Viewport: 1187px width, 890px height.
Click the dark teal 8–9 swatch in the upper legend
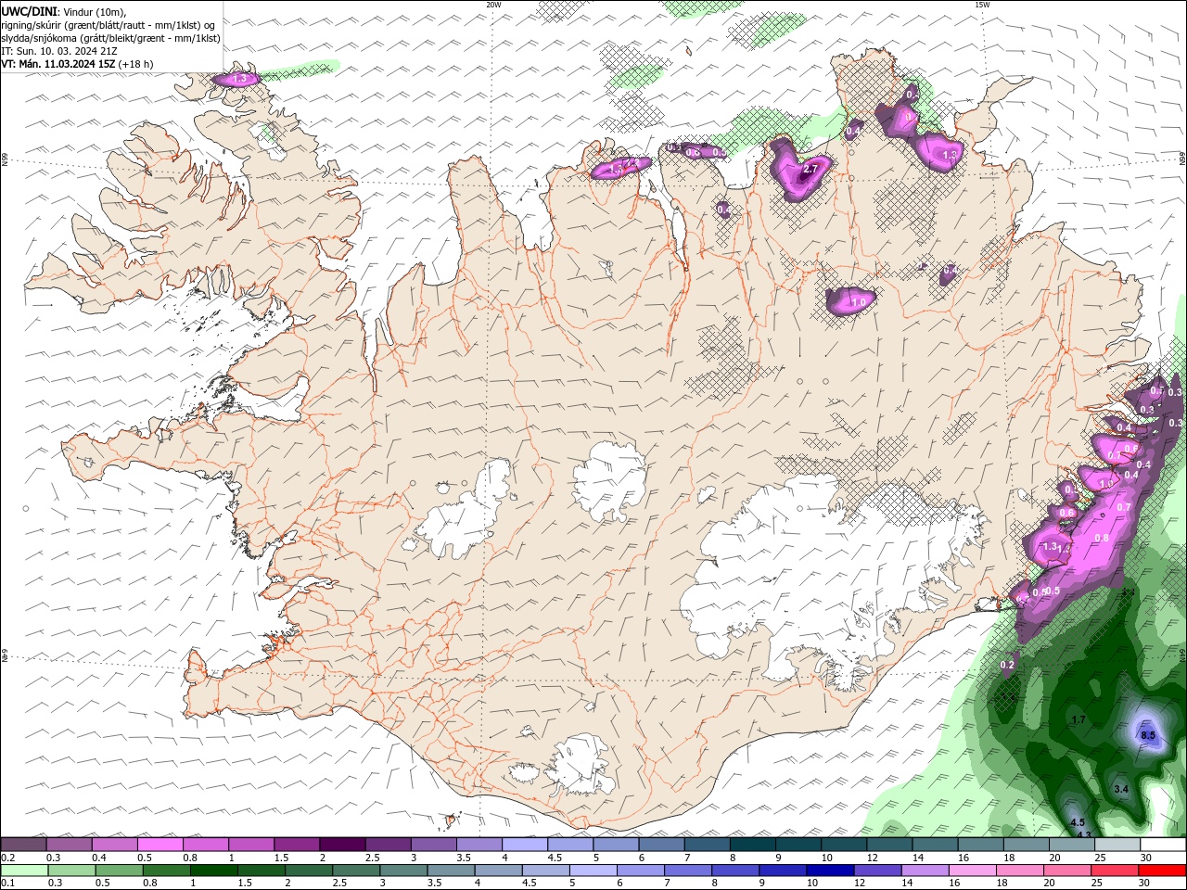pyautogui.click(x=753, y=845)
